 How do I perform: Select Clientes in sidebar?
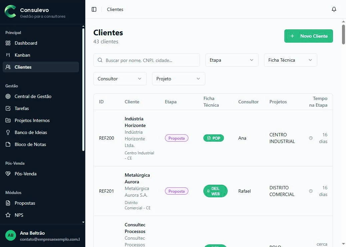(41, 67)
